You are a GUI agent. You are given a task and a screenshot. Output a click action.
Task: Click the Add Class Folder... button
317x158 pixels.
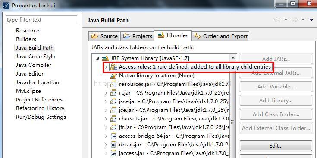pos(276,114)
